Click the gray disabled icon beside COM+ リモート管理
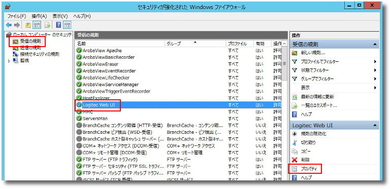This screenshot has width=391, height=189. (79, 153)
